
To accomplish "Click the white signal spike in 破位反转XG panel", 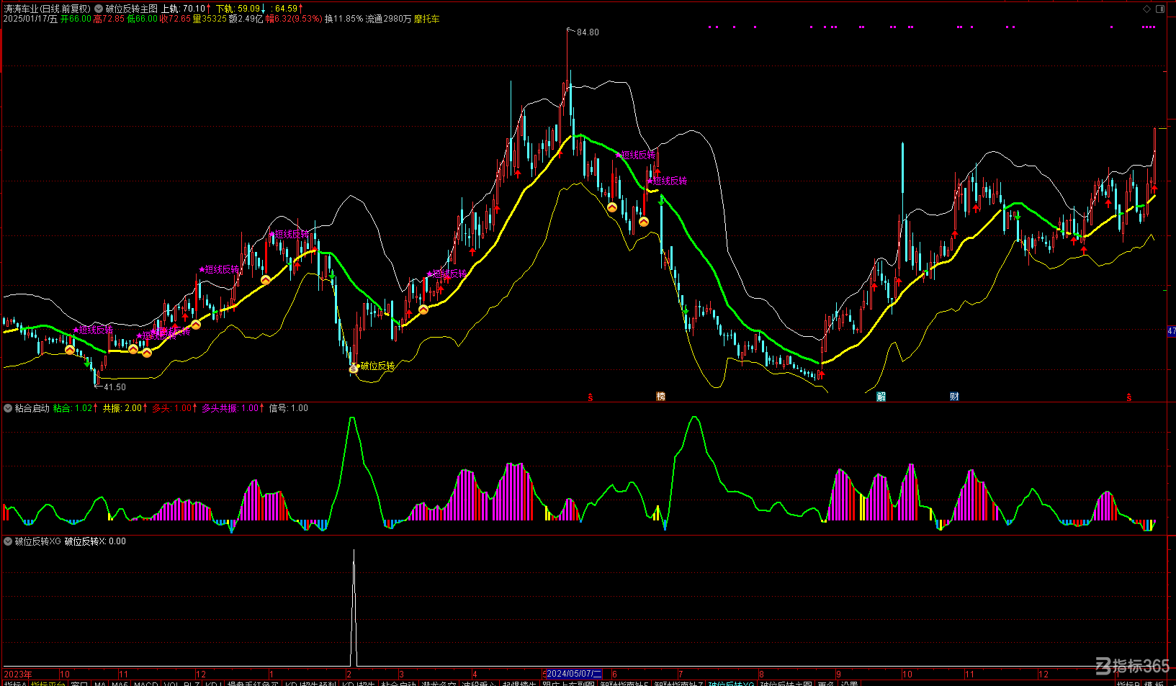I will tap(354, 608).
